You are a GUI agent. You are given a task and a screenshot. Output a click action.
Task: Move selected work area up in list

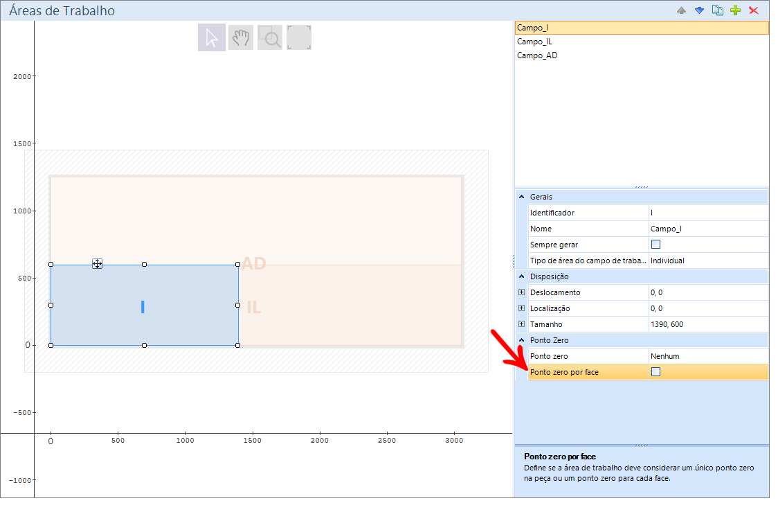point(681,10)
